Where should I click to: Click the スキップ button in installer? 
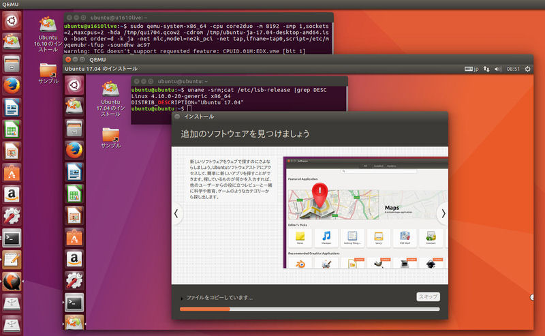click(x=429, y=296)
